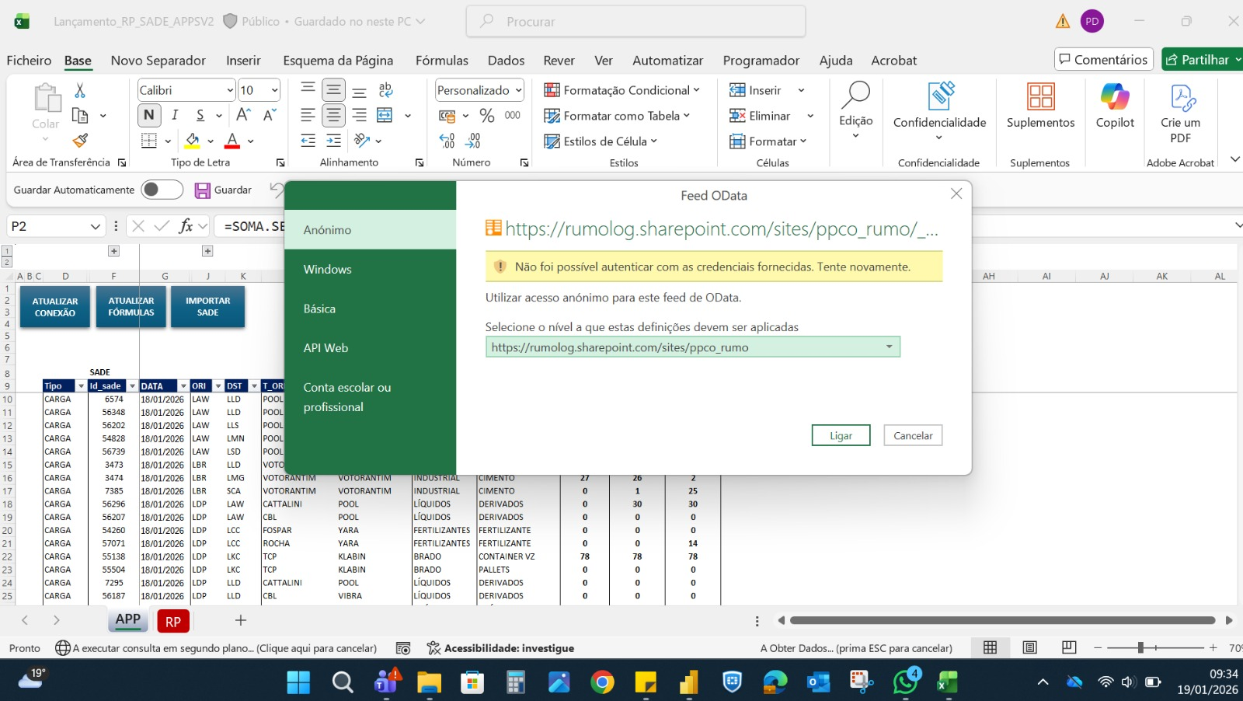Toggle Guardar Automaticamente switch

click(x=162, y=190)
